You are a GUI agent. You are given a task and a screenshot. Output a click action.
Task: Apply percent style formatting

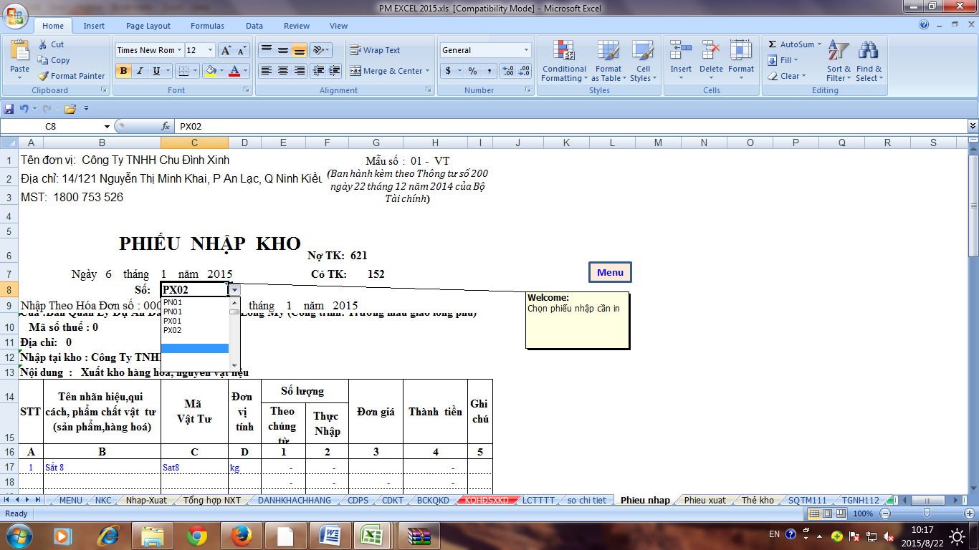[x=472, y=71]
